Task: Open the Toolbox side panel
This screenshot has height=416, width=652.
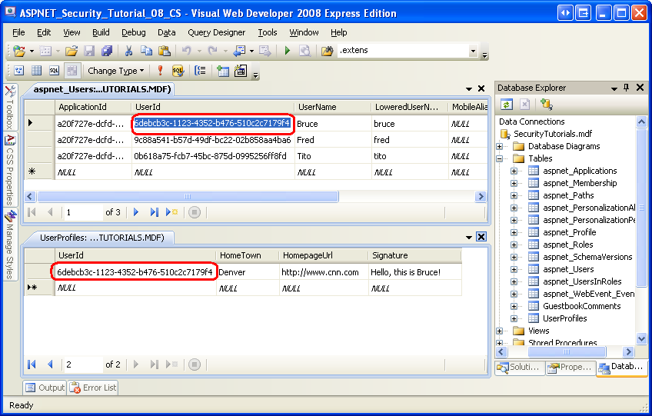Action: tap(10, 108)
